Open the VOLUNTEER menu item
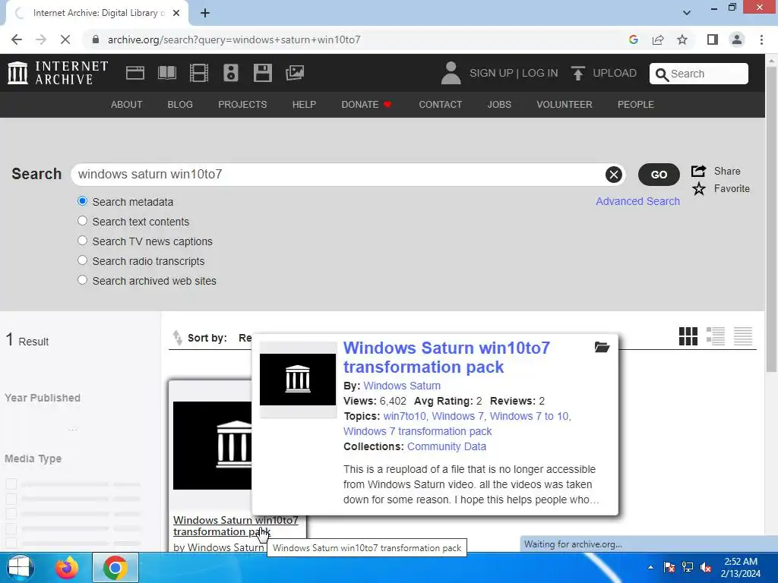The height and width of the screenshot is (583, 778). point(565,105)
